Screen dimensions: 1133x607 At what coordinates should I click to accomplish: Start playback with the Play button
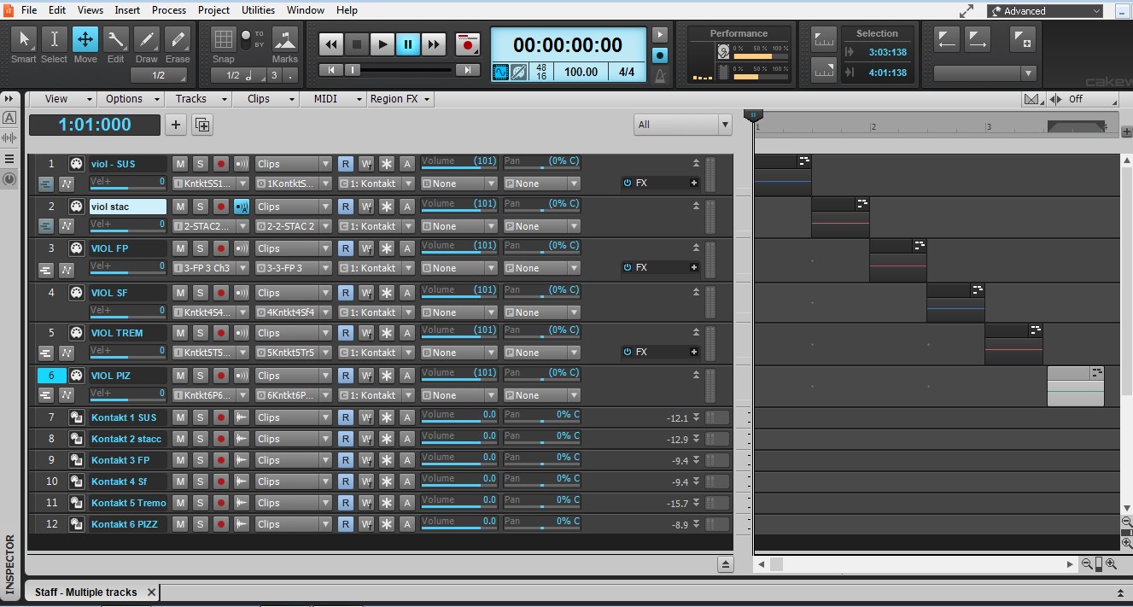tap(383, 44)
